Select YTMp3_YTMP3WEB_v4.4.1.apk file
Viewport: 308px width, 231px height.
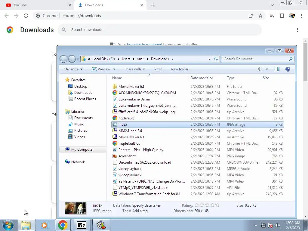[x=197, y=188]
